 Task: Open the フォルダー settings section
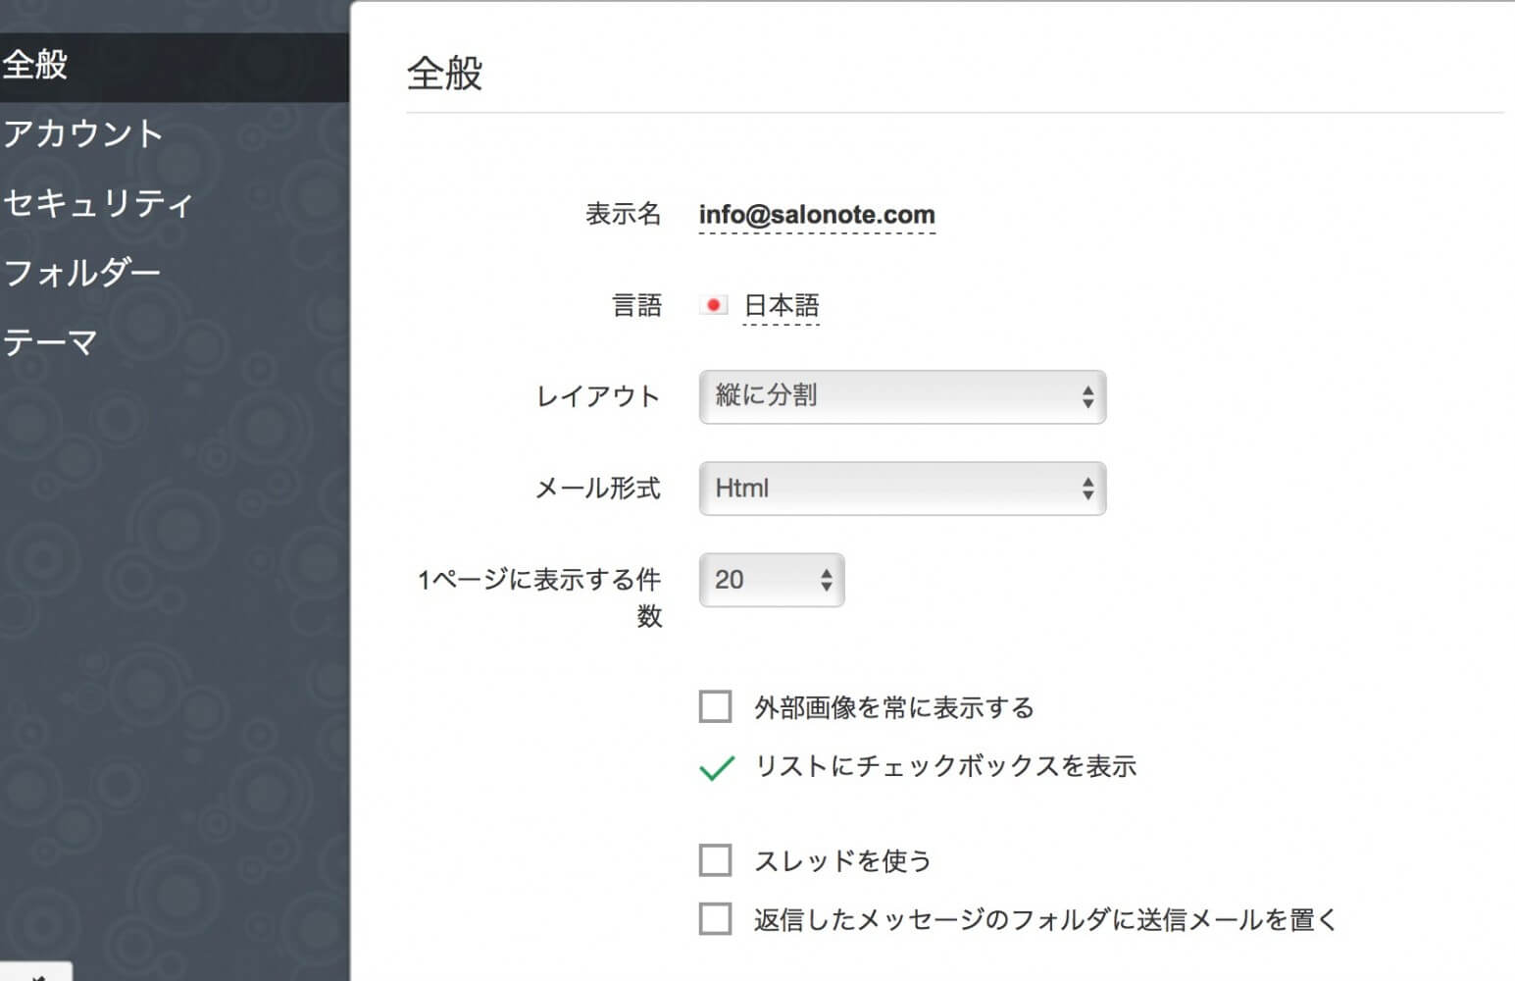tap(81, 273)
